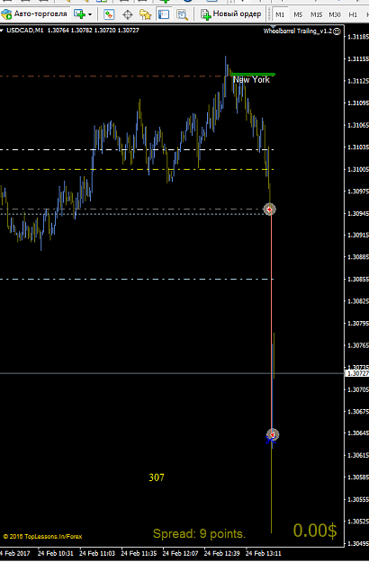The height and width of the screenshot is (562, 369).
Task: Click the Spread: 9 points text
Action: (200, 534)
